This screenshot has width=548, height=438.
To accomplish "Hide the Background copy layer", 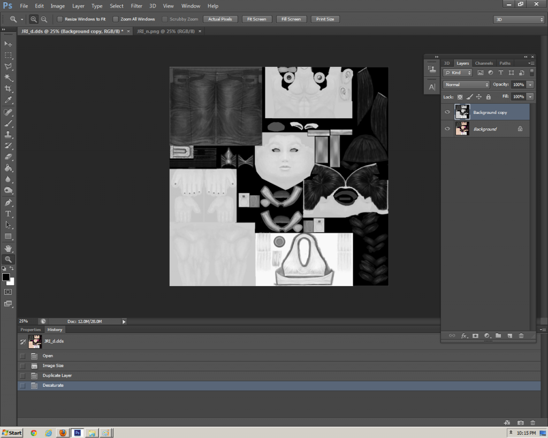I will point(447,112).
